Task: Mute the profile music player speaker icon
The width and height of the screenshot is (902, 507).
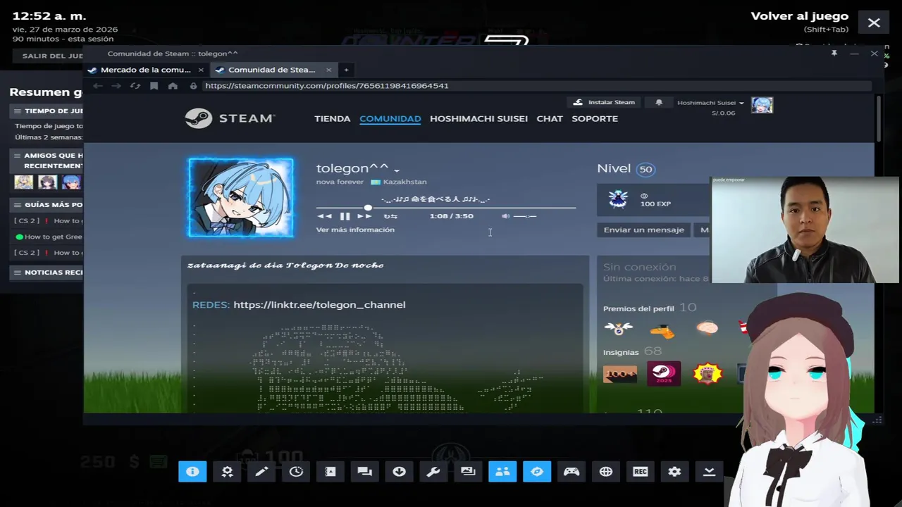Action: pyautogui.click(x=505, y=216)
